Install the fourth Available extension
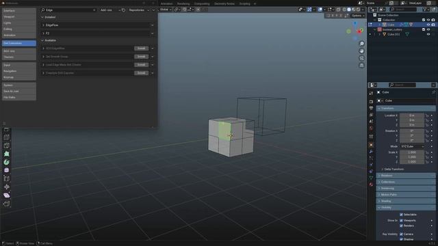The image size is (438, 246). pos(141,73)
